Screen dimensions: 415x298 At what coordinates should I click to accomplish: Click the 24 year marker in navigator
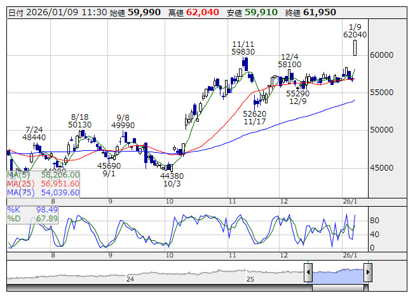coord(130,279)
